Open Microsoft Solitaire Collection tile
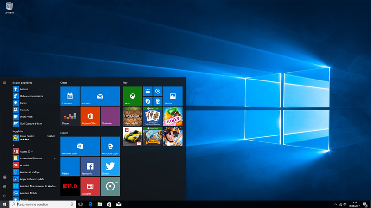 click(x=153, y=116)
